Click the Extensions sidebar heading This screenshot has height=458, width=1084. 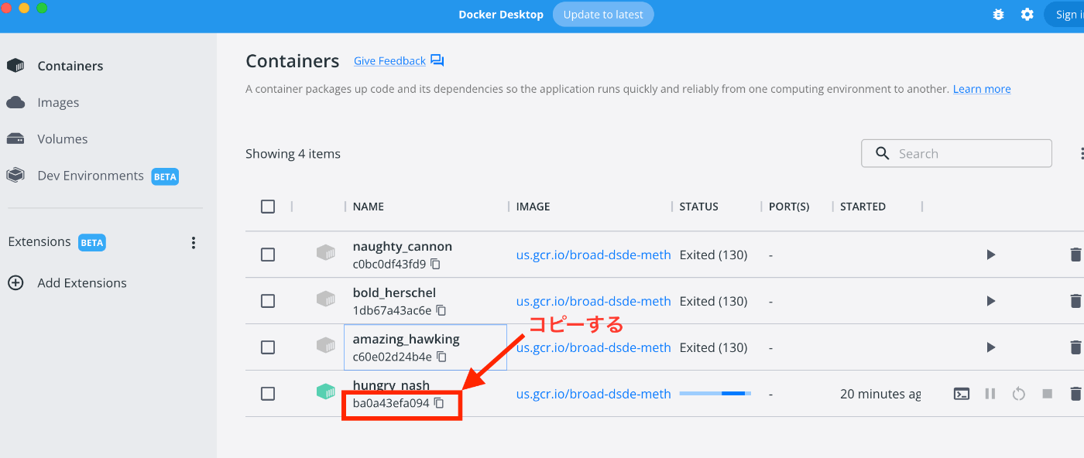(39, 242)
